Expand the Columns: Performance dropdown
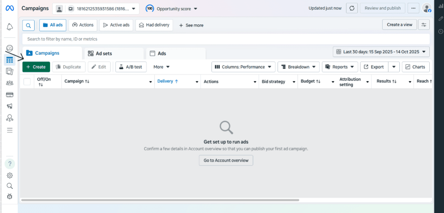The width and height of the screenshot is (444, 213). (243, 67)
